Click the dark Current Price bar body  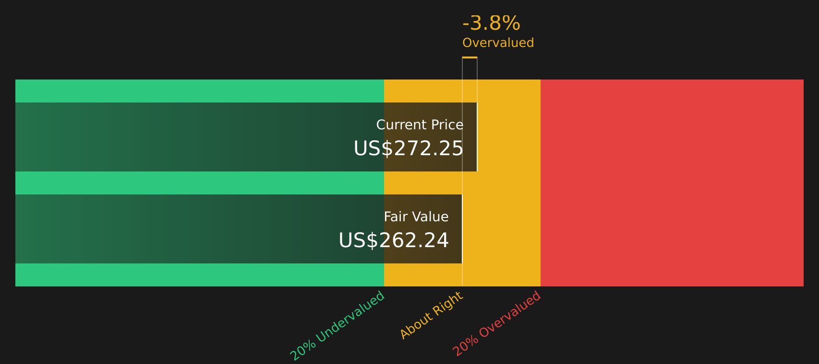(246, 137)
